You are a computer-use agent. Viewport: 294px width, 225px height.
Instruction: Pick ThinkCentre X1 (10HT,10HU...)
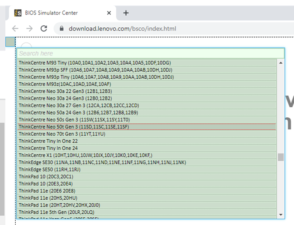click(x=147, y=155)
